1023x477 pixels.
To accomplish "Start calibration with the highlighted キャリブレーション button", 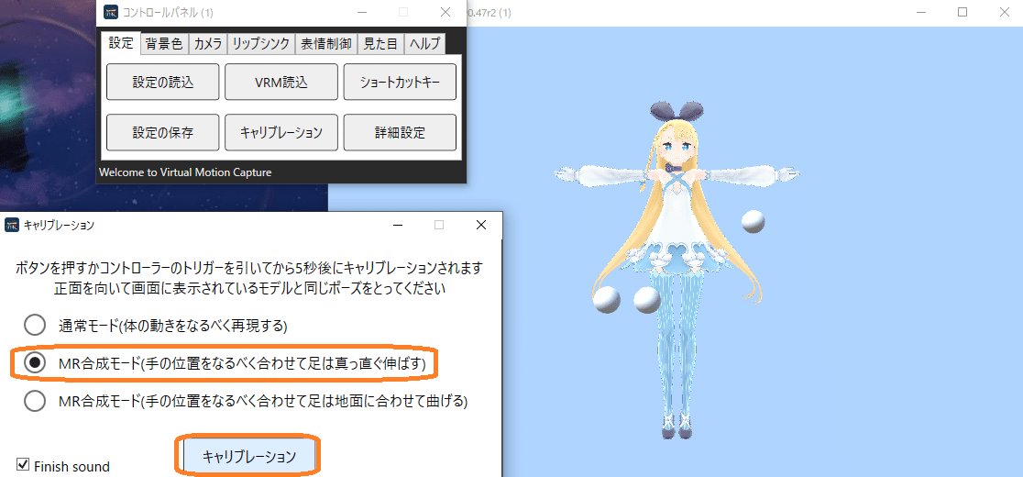I will [249, 456].
